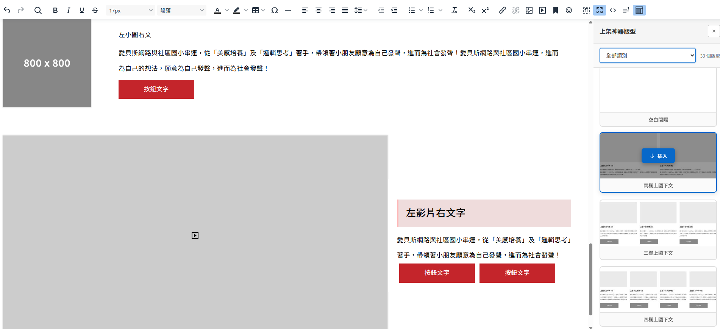The width and height of the screenshot is (720, 329).
Task: Open the text color picker arrow
Action: tap(227, 10)
